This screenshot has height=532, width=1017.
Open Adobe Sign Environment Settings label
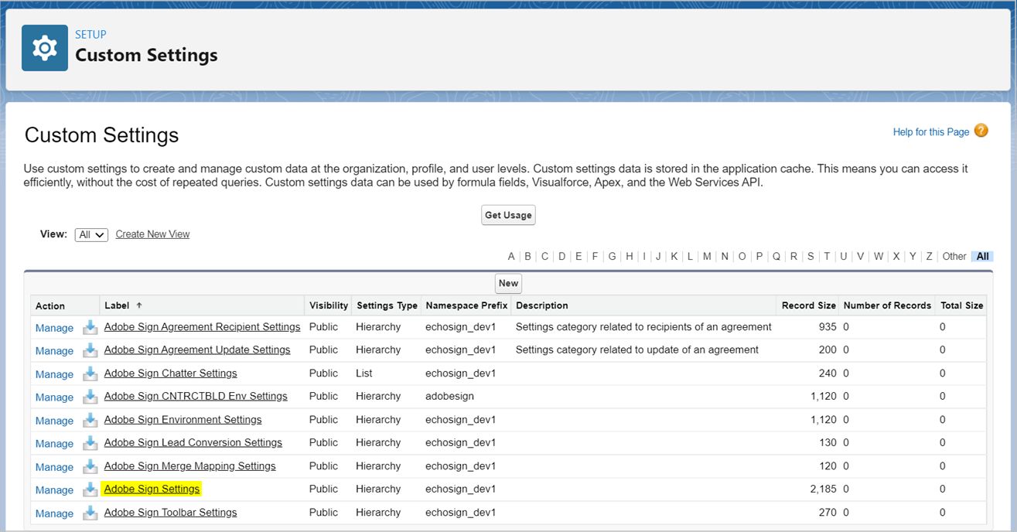click(x=183, y=419)
